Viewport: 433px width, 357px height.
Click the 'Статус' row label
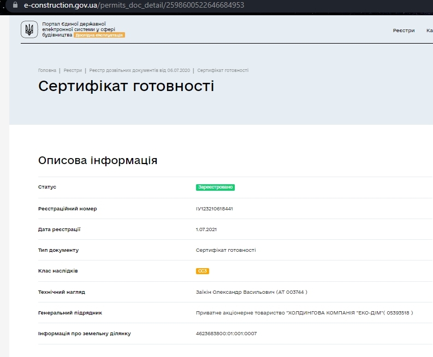point(47,187)
